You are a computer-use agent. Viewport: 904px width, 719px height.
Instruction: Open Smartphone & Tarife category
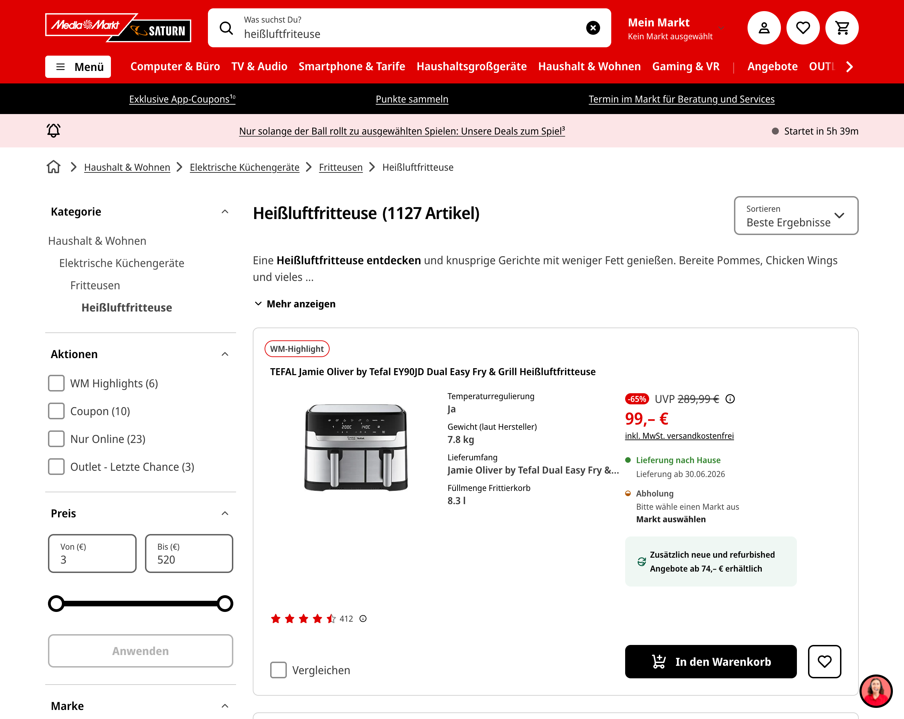point(352,66)
